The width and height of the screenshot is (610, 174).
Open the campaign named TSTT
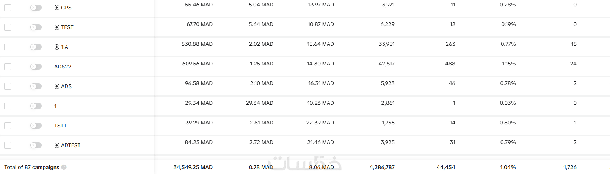[60, 126]
